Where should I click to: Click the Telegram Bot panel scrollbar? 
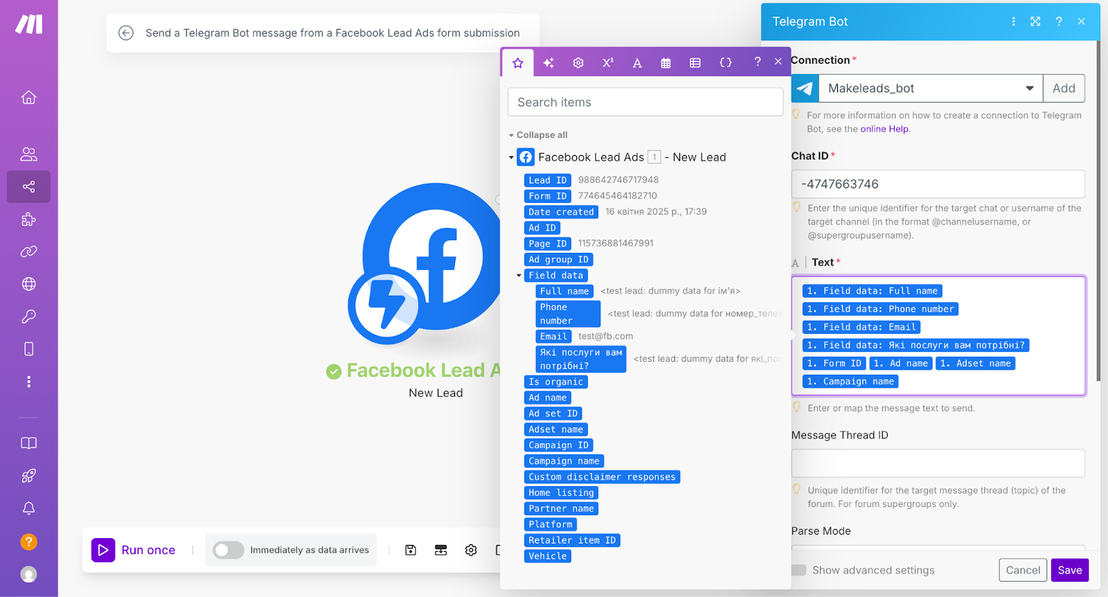[x=1098, y=211]
